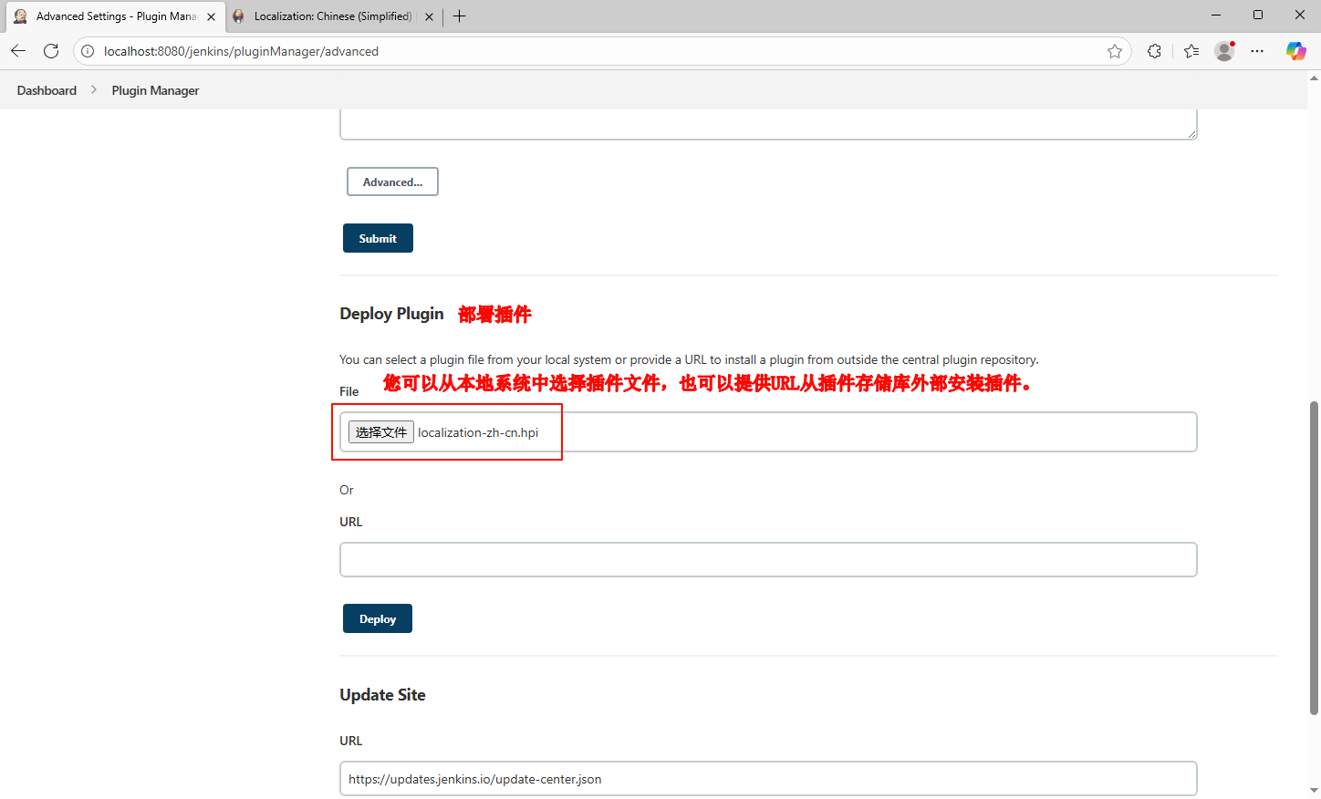1321x799 pixels.
Task: Open Plugin Manager breadcrumb link
Action: 155,90
